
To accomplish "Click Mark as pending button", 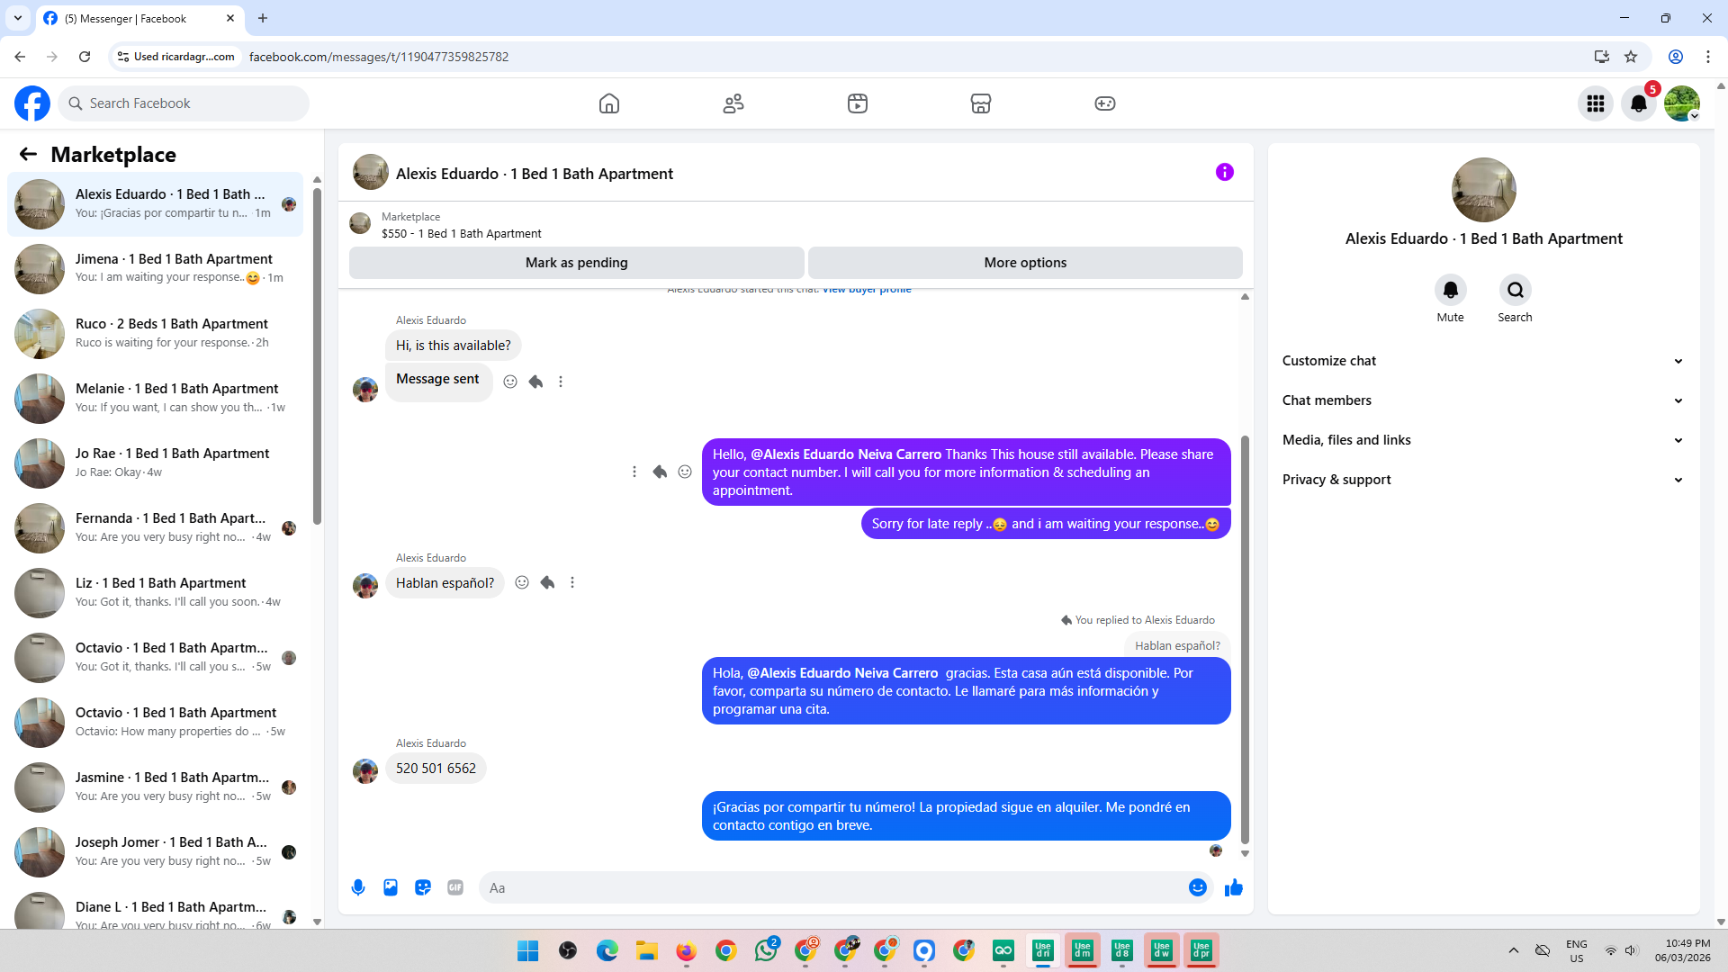I will 576,263.
